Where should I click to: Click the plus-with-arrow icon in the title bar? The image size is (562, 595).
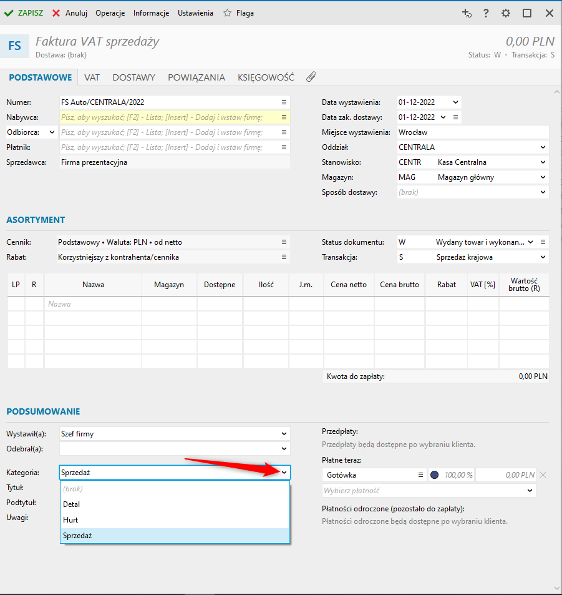467,13
